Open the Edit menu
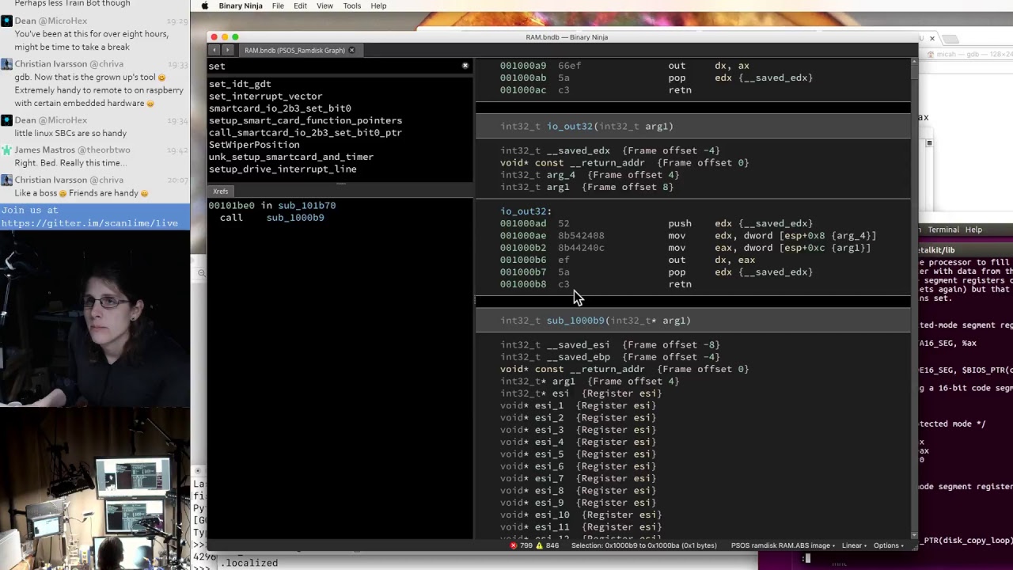Screen dimensions: 1013x570 pos(300,6)
